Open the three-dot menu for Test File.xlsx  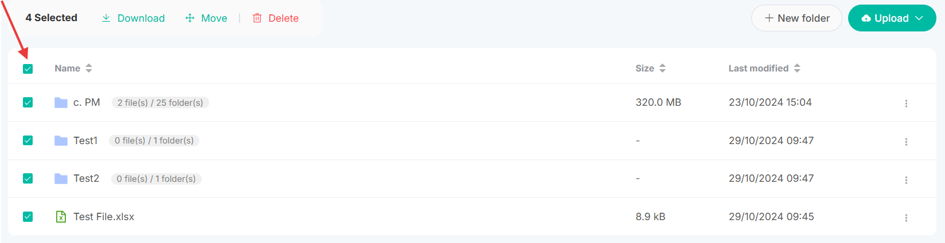906,218
